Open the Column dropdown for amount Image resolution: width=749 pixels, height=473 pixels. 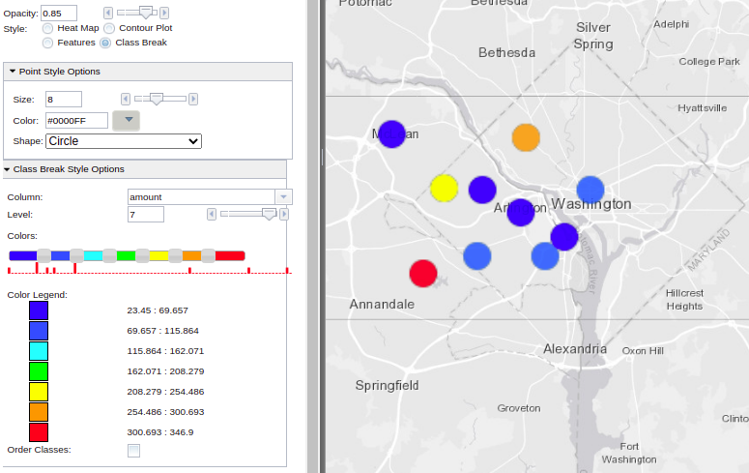283,196
